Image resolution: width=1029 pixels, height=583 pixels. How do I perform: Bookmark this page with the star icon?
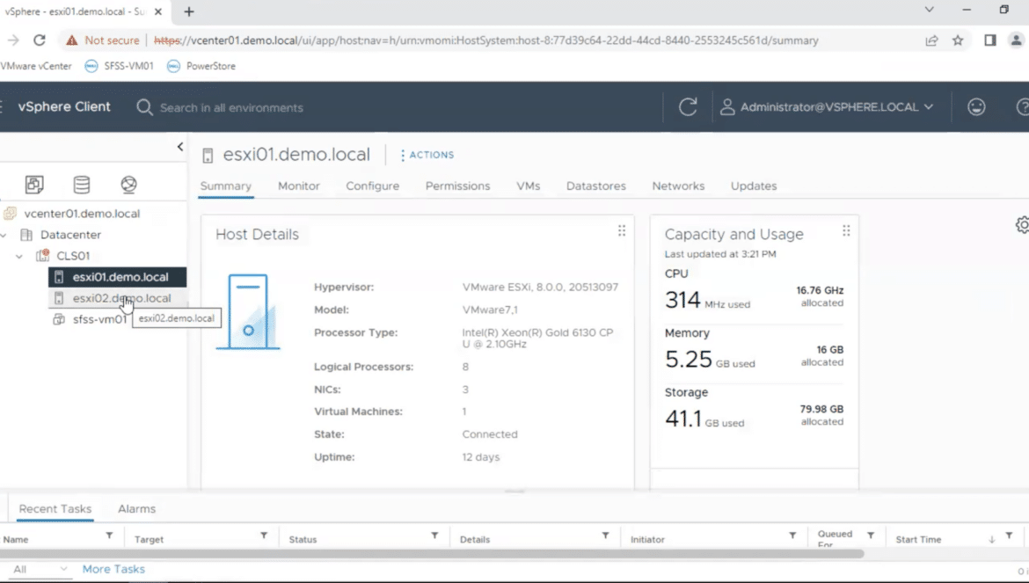coord(958,40)
